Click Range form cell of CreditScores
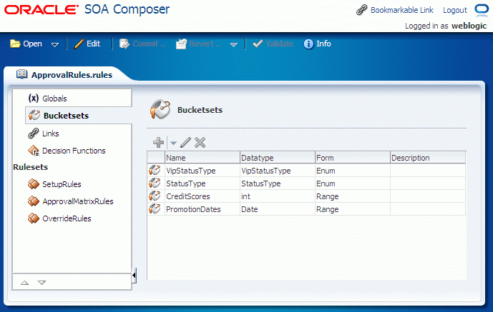Screen dimensions: 493x312 point(353,196)
